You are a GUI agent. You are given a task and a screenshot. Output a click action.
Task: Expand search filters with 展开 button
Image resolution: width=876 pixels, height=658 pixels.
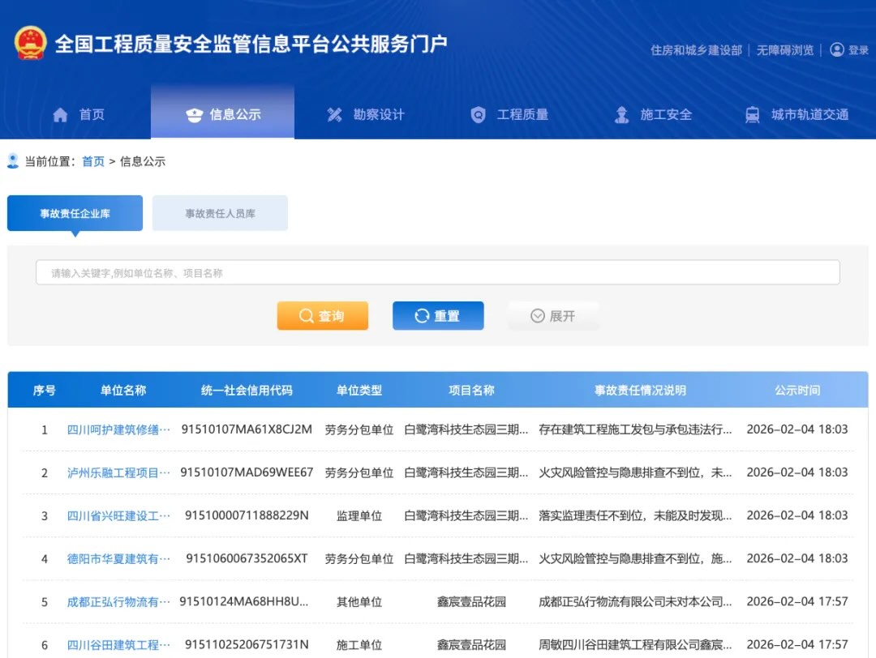coord(552,316)
